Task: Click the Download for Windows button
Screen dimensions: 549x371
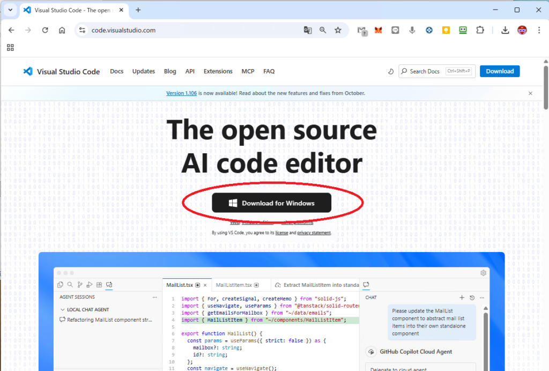Action: click(271, 203)
